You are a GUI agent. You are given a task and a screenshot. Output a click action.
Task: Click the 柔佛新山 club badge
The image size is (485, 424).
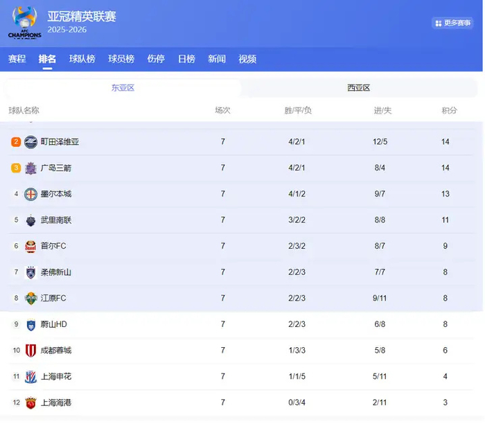(x=30, y=272)
